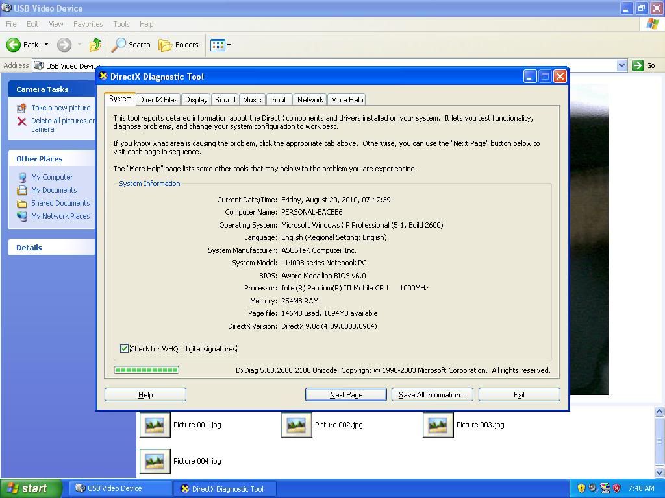
Task: Click DirectX Diagnostic Tool taskbar button
Action: pos(225,489)
